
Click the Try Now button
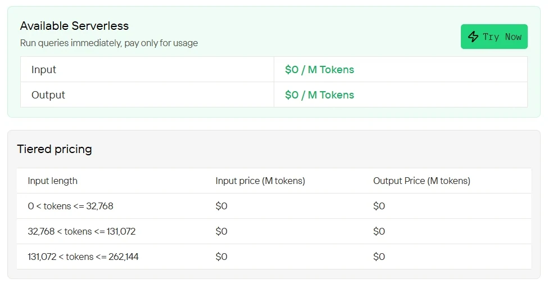494,37
